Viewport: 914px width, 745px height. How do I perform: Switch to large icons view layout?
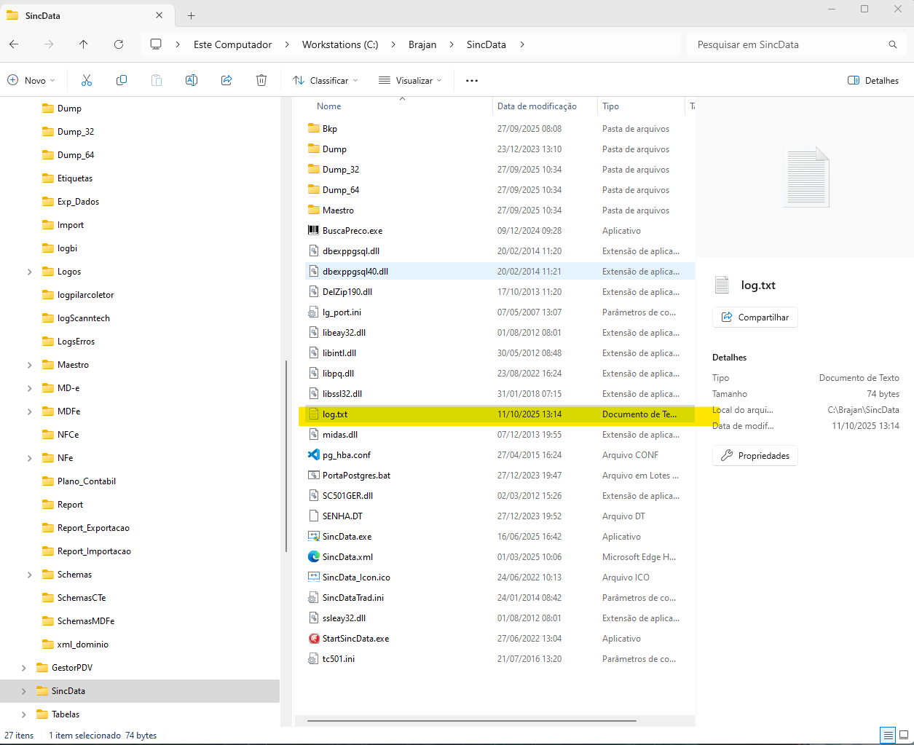point(904,735)
